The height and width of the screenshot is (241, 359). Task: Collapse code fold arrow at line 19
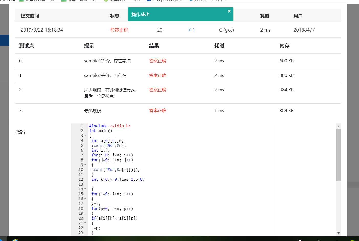(x=85, y=213)
